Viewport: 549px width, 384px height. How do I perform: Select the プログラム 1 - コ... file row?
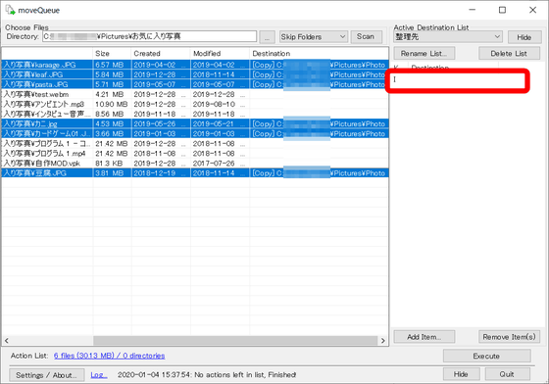click(195, 143)
